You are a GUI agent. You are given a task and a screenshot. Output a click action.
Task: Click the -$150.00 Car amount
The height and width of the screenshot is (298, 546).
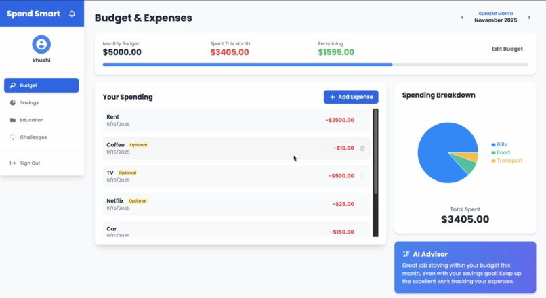[341, 232]
